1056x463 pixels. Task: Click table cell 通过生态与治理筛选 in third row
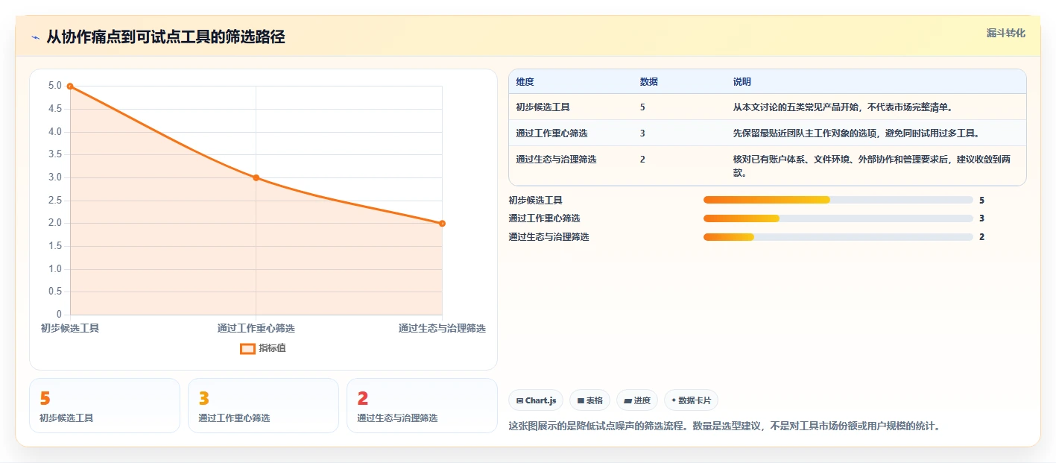556,160
